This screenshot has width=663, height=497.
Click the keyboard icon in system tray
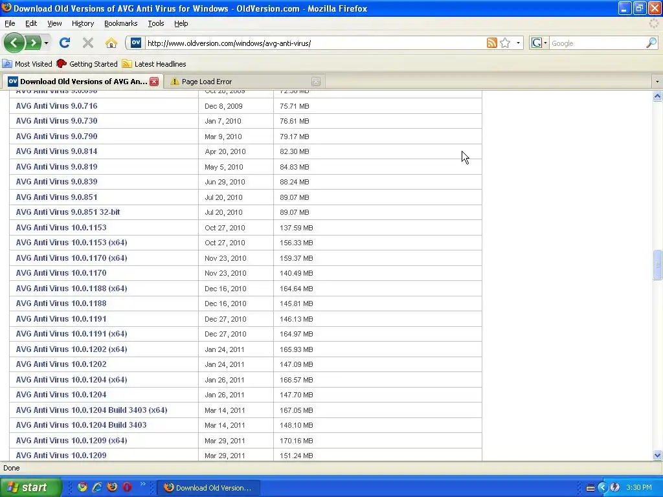coord(590,488)
